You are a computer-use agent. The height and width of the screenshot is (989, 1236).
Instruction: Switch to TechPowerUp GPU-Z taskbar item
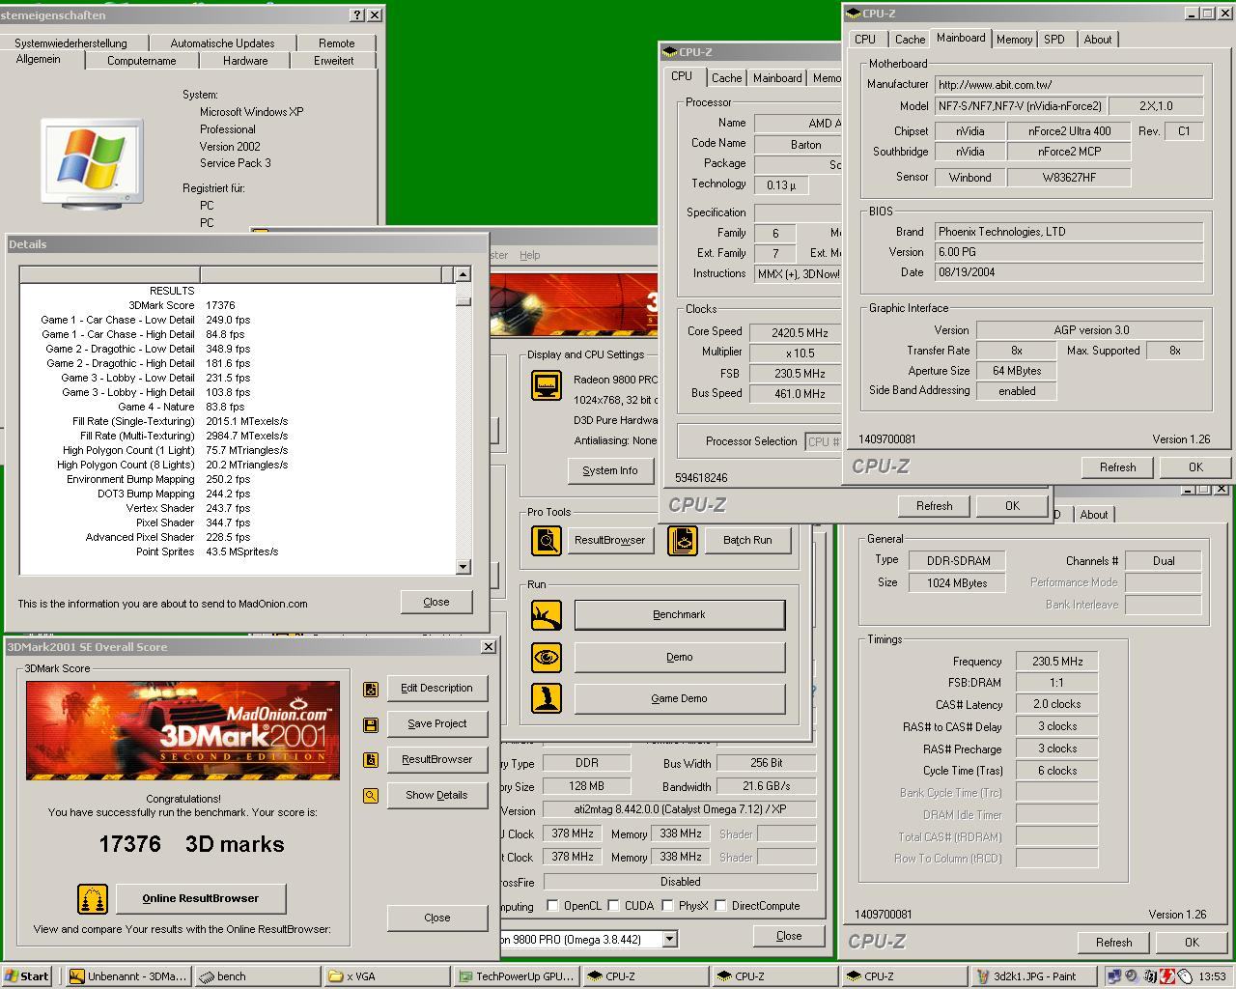coord(517,976)
